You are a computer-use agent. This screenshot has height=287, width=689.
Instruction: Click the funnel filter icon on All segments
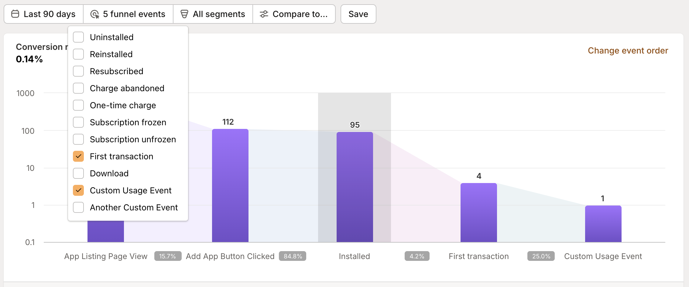[x=184, y=14]
